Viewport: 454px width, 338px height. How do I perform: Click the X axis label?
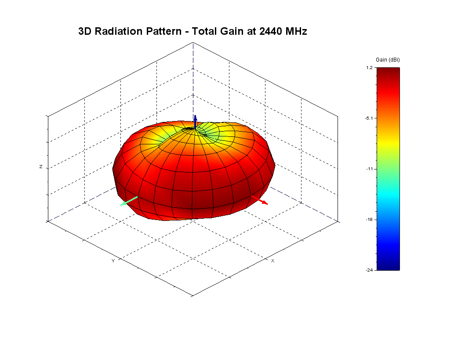272,261
